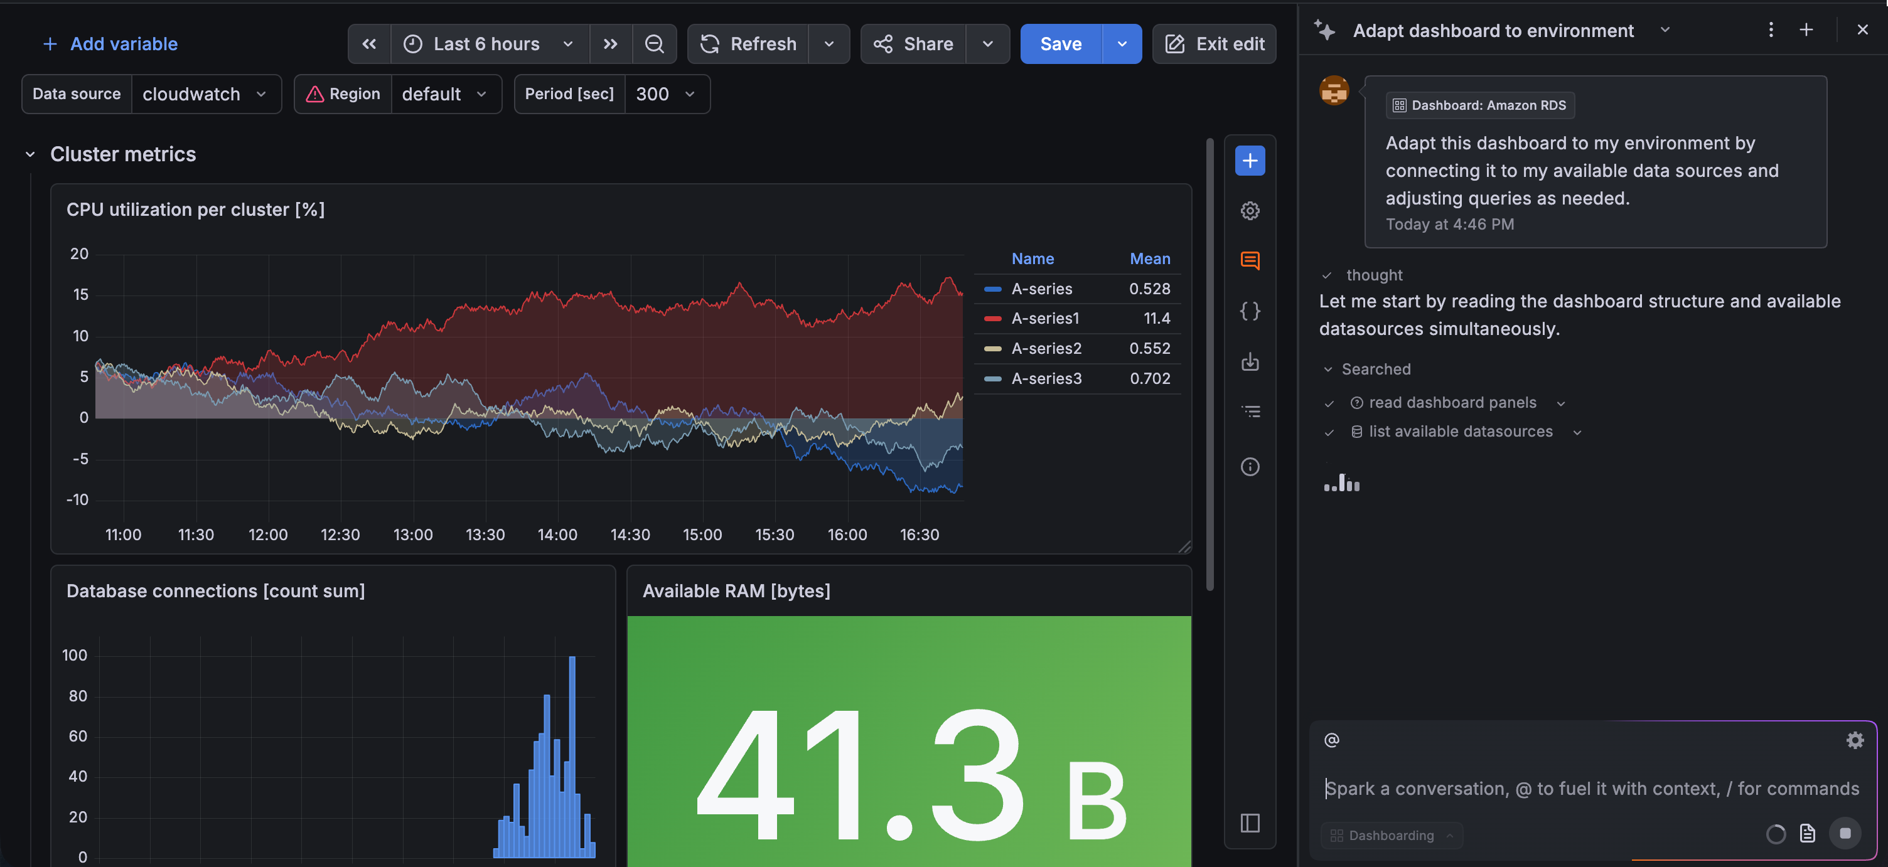
Task: Click the assistant chat input field
Action: click(x=1590, y=788)
